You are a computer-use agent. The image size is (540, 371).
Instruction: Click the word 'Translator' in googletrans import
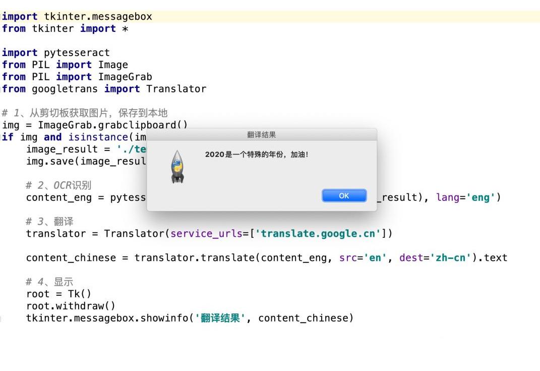(x=176, y=89)
